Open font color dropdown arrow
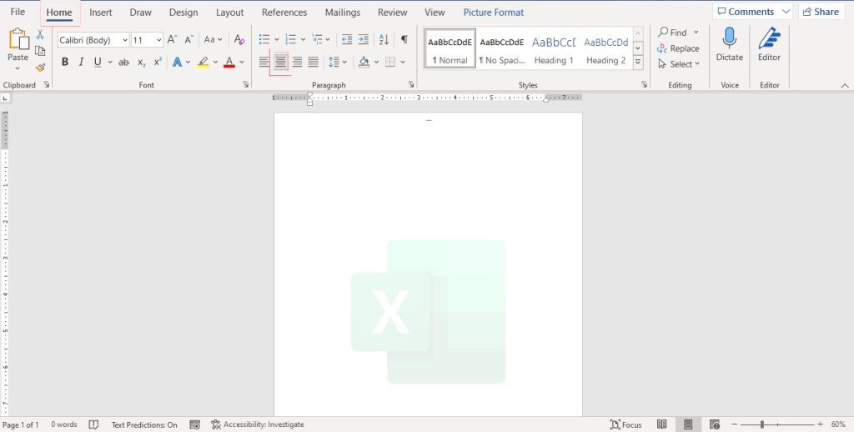Image resolution: width=854 pixels, height=432 pixels. click(x=242, y=62)
